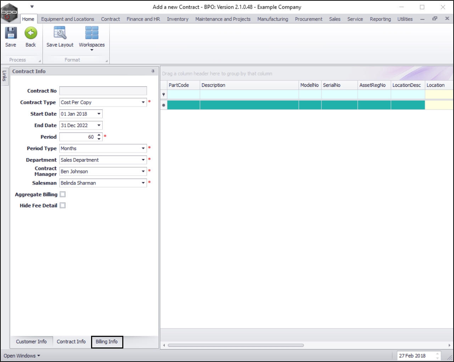Image resolution: width=454 pixels, height=362 pixels.
Task: Click the Save floppy disk icon
Action: click(11, 33)
